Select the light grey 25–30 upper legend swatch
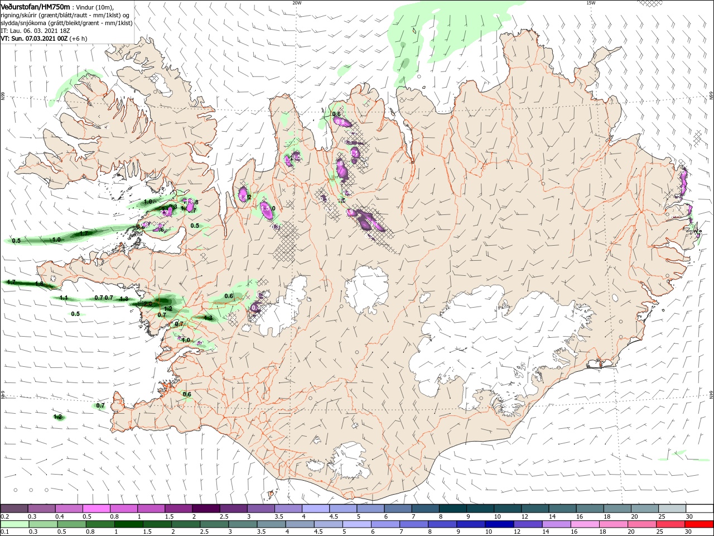714x536 pixels. coord(672,509)
